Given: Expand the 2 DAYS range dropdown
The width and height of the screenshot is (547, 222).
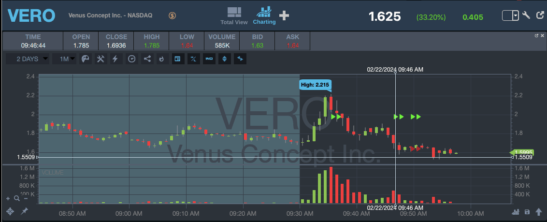Looking at the screenshot, I should [28, 59].
